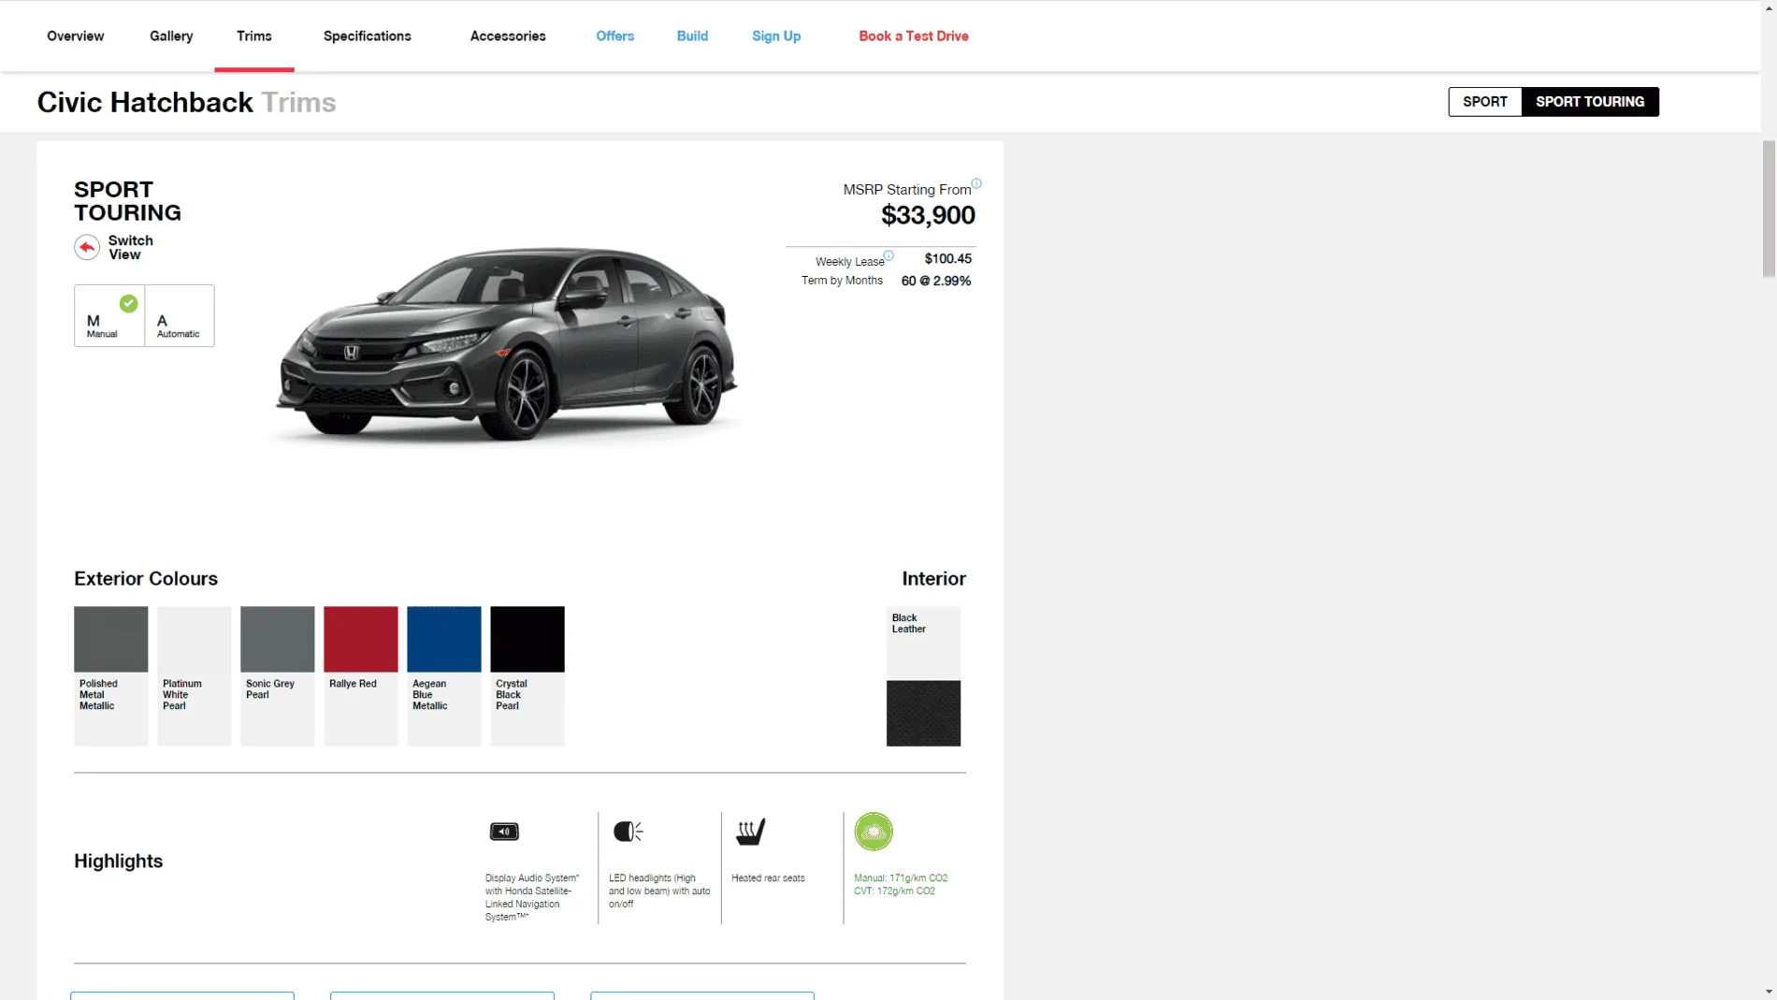
Task: Click the Display Audio System speaker icon
Action: (504, 832)
